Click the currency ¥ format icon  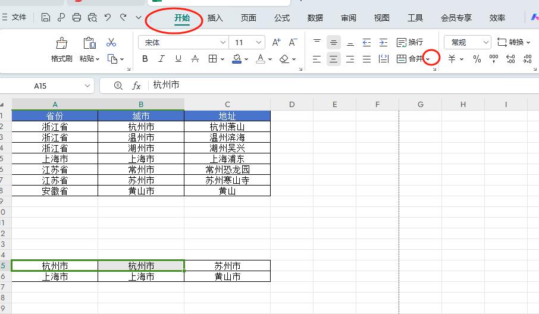tap(452, 59)
